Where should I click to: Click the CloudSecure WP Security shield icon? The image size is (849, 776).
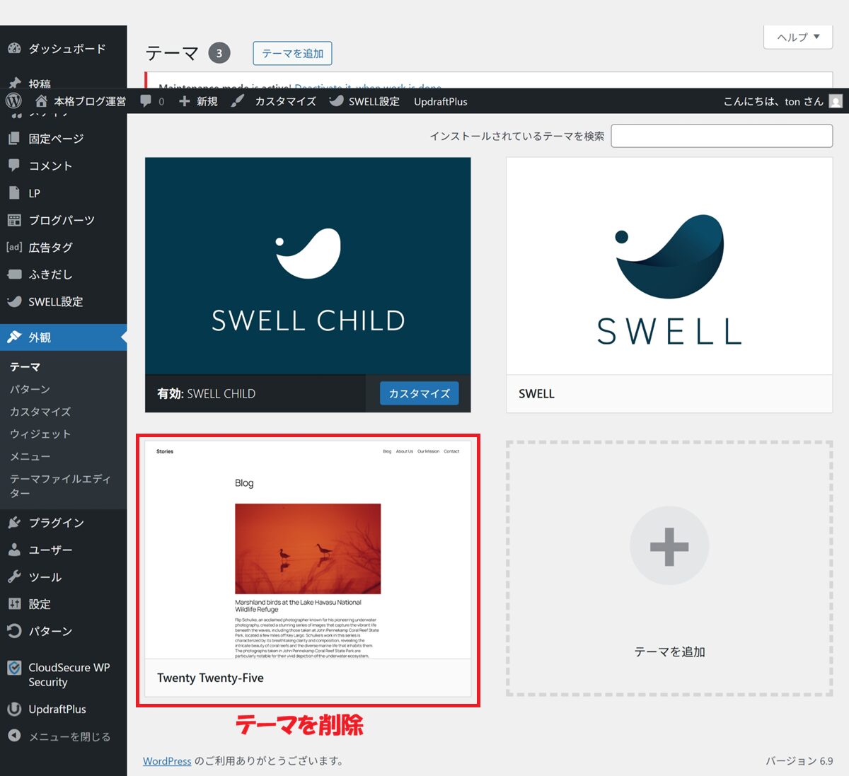tap(14, 668)
